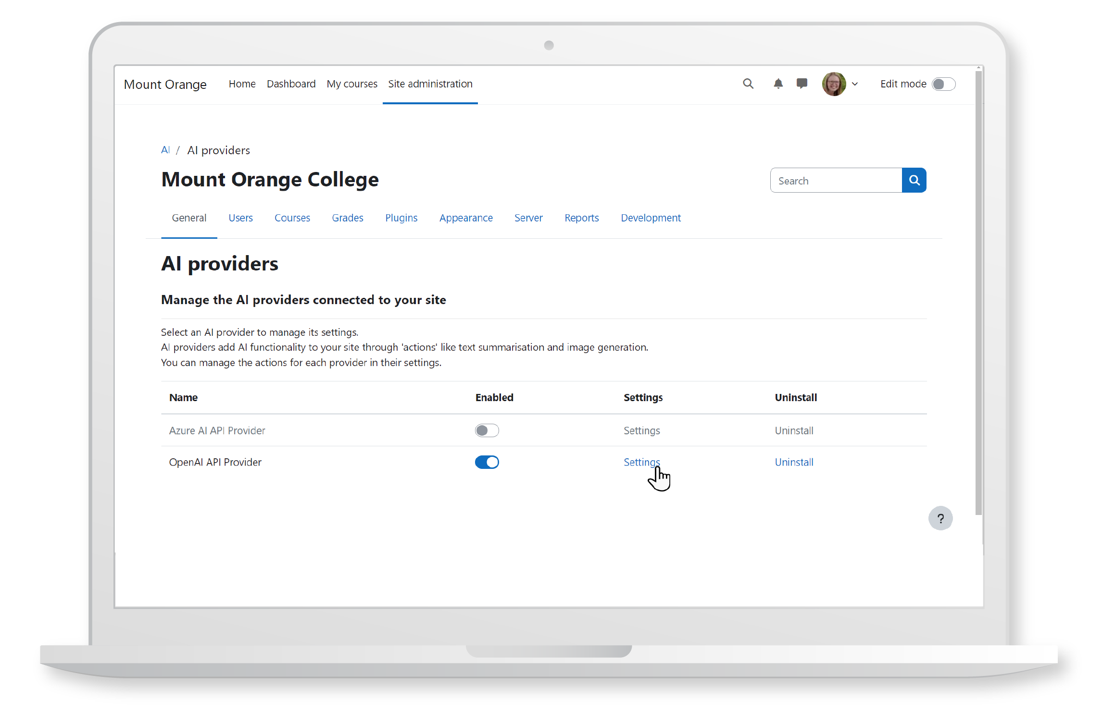Click the help question mark icon

(x=941, y=518)
